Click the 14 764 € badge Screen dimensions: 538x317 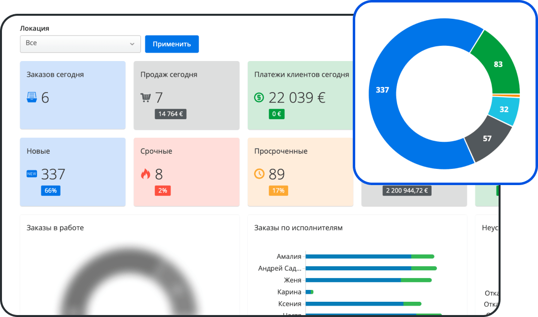(170, 114)
